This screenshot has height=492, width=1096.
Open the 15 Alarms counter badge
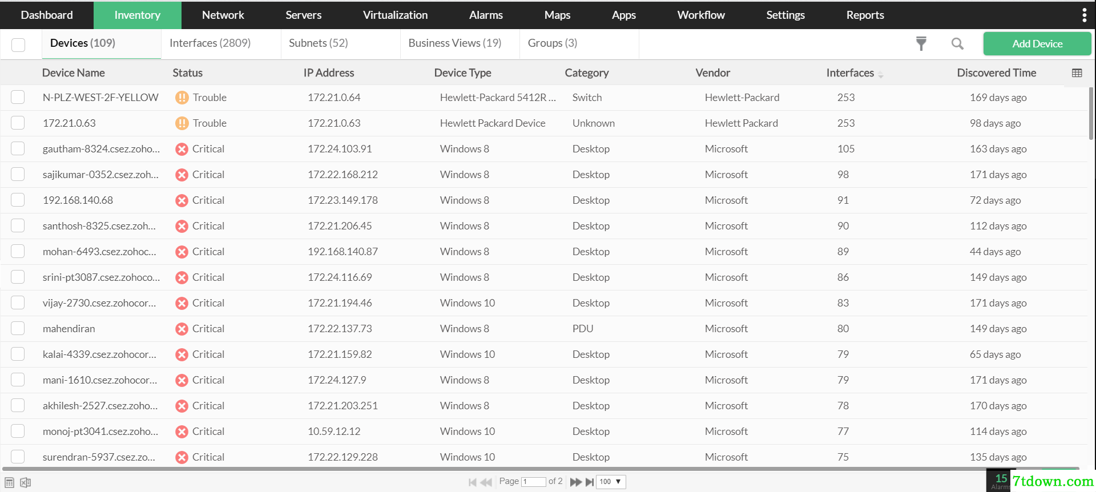[x=1000, y=481]
